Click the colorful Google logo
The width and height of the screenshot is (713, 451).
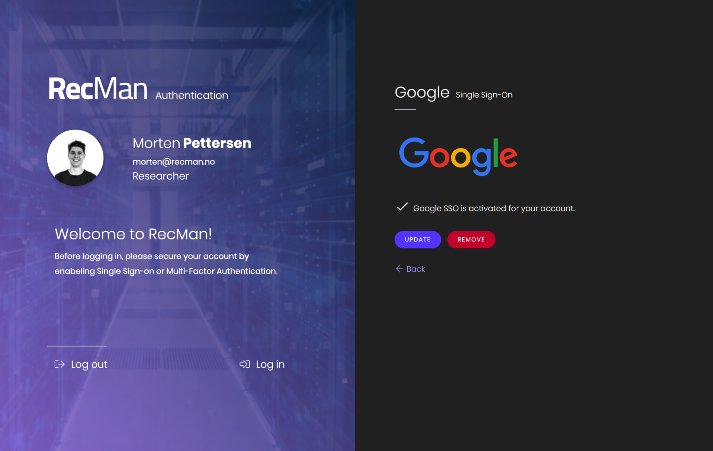(458, 156)
